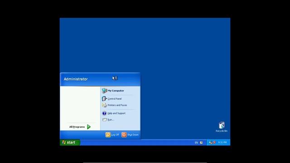Click the Printers and Faxes icon
Viewport: 290px width, 163px height.
pos(104,105)
